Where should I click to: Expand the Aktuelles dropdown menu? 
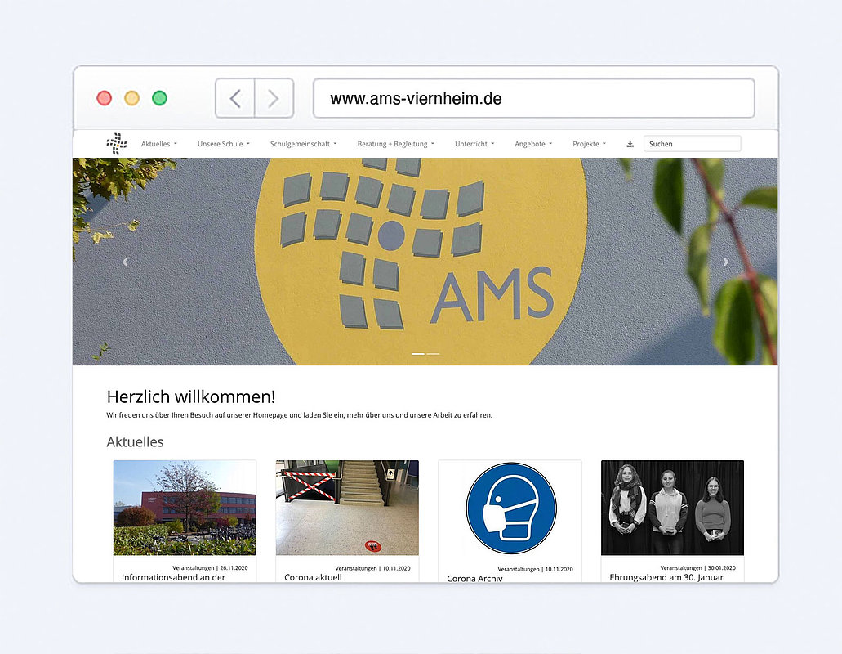pos(158,144)
